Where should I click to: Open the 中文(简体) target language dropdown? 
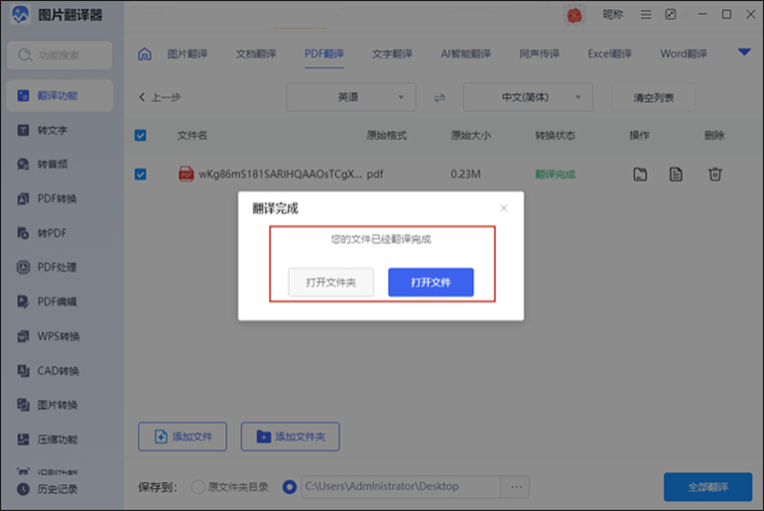tap(528, 97)
